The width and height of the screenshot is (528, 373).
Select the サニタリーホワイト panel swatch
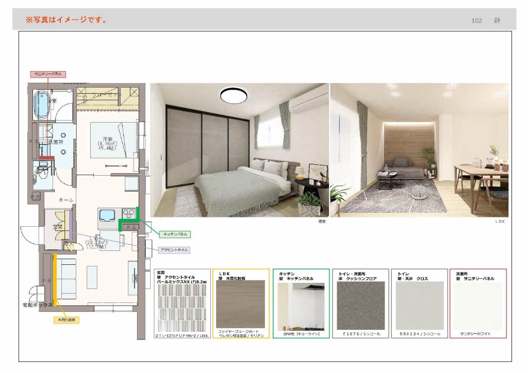pos(477,305)
